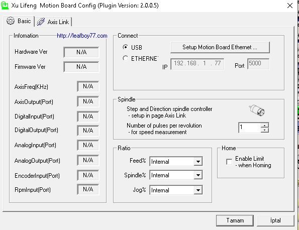
Task: Confirm settings with the Tamam button
Action: point(235,220)
